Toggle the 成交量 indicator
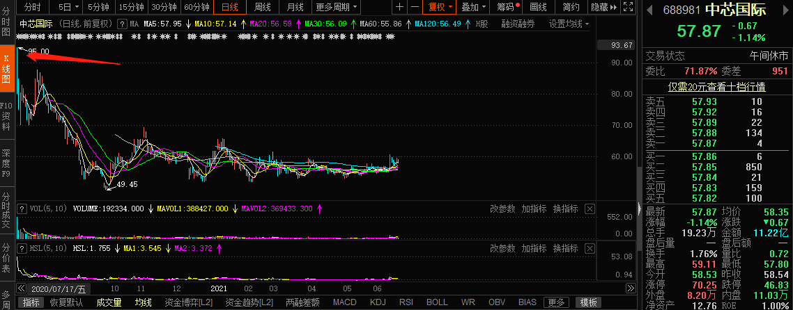Screen dimensions: 793x310 pyautogui.click(x=109, y=302)
